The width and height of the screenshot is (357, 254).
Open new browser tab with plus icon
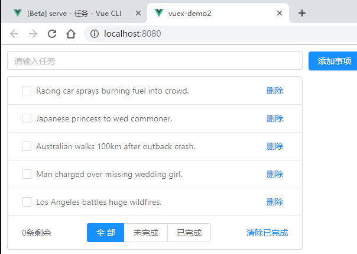(x=302, y=13)
